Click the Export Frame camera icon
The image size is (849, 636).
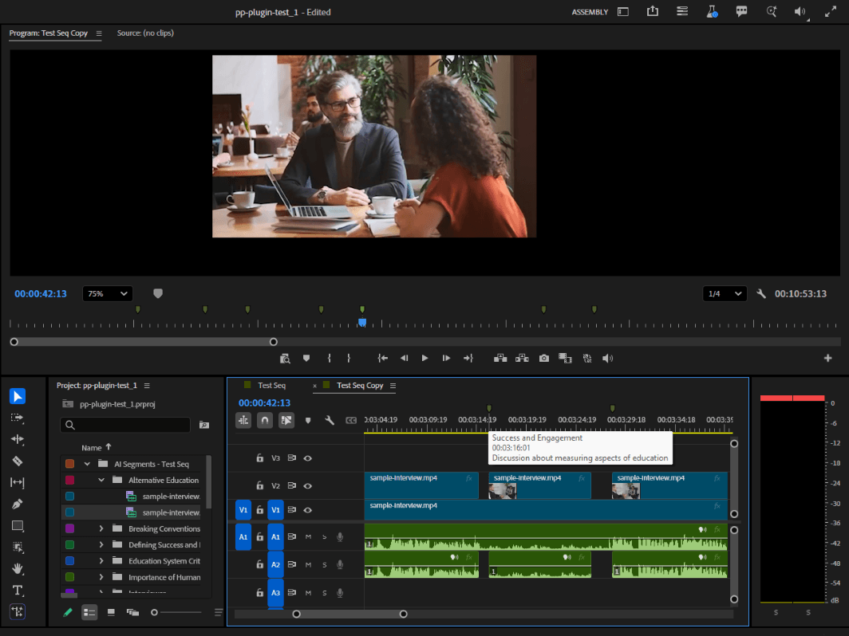pyautogui.click(x=543, y=359)
